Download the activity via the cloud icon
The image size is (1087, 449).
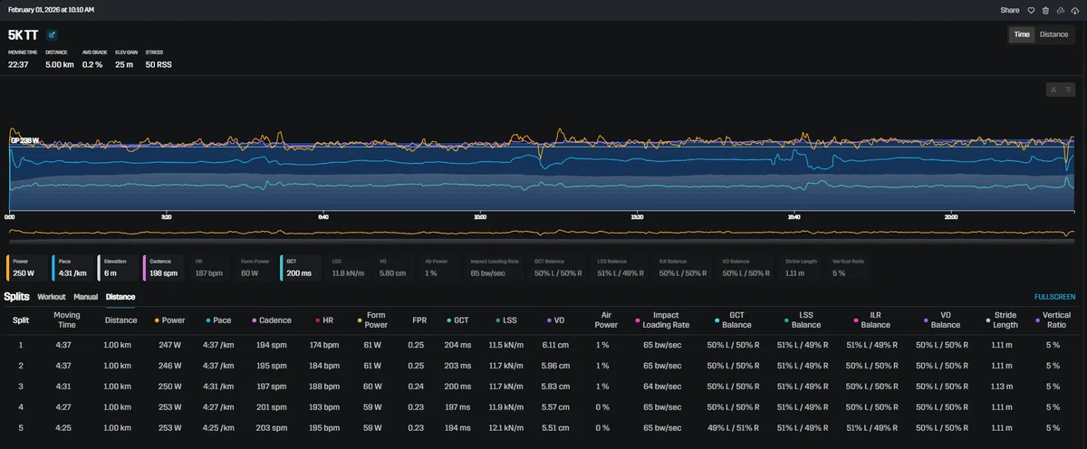[1074, 10]
